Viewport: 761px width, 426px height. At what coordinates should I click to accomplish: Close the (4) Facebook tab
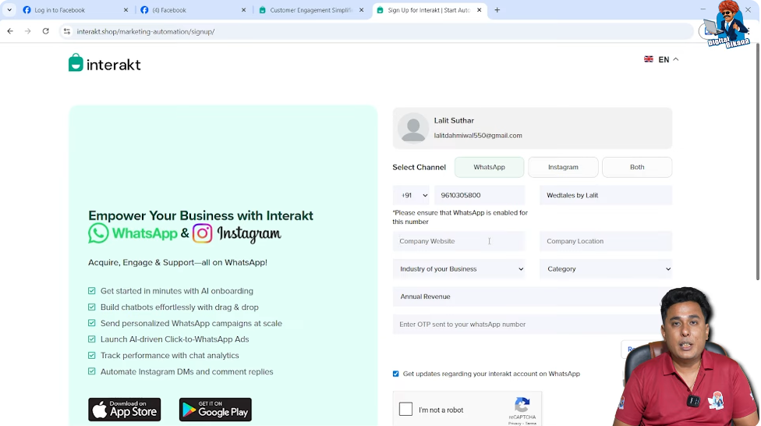coord(243,9)
